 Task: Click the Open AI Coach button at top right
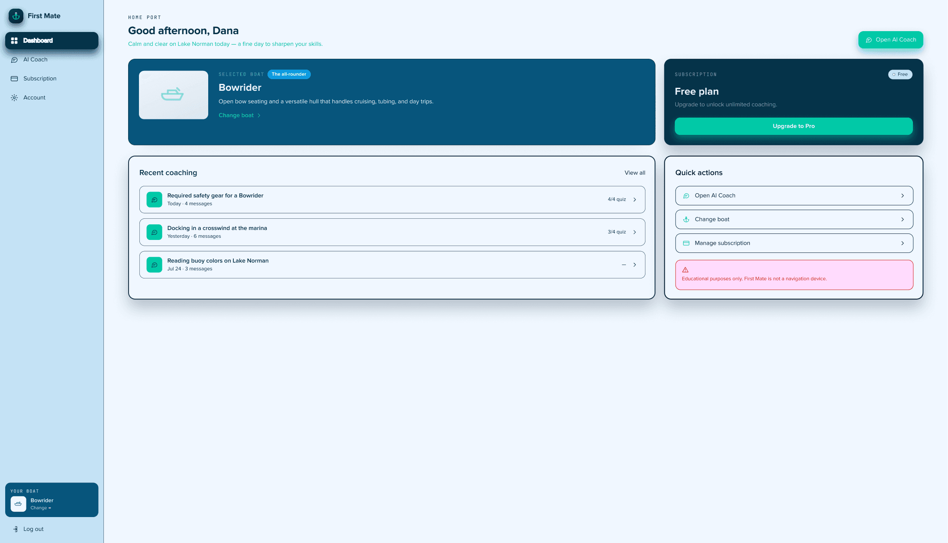[x=890, y=40]
